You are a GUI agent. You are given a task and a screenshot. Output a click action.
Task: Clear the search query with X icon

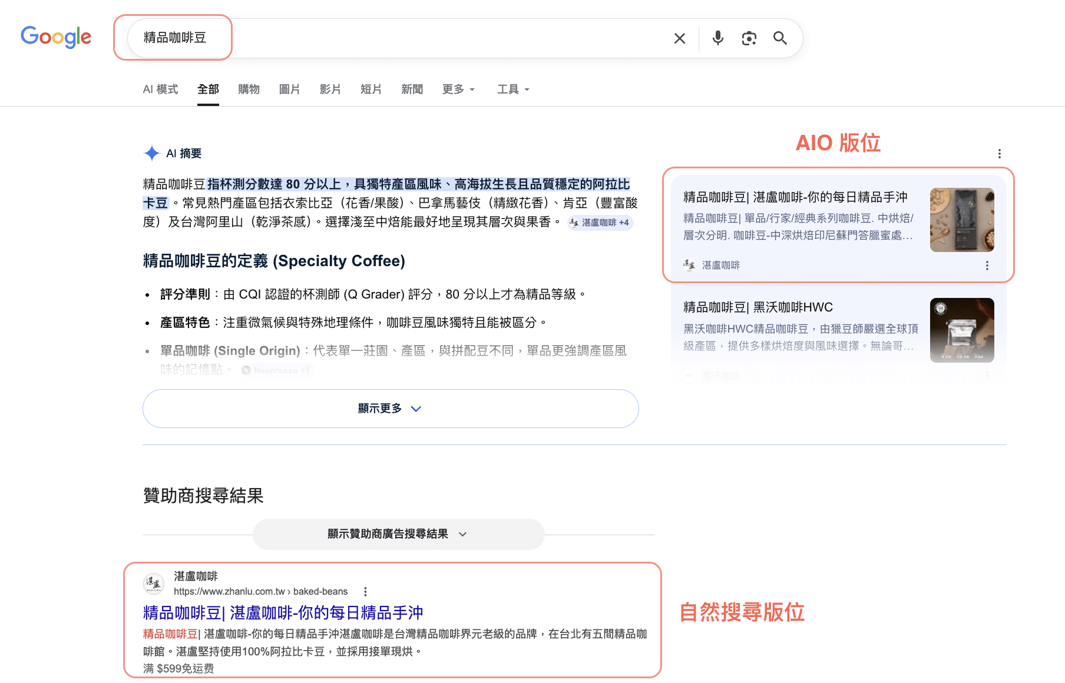point(680,38)
